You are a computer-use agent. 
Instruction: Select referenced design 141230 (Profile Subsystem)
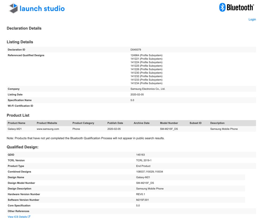click(x=146, y=73)
